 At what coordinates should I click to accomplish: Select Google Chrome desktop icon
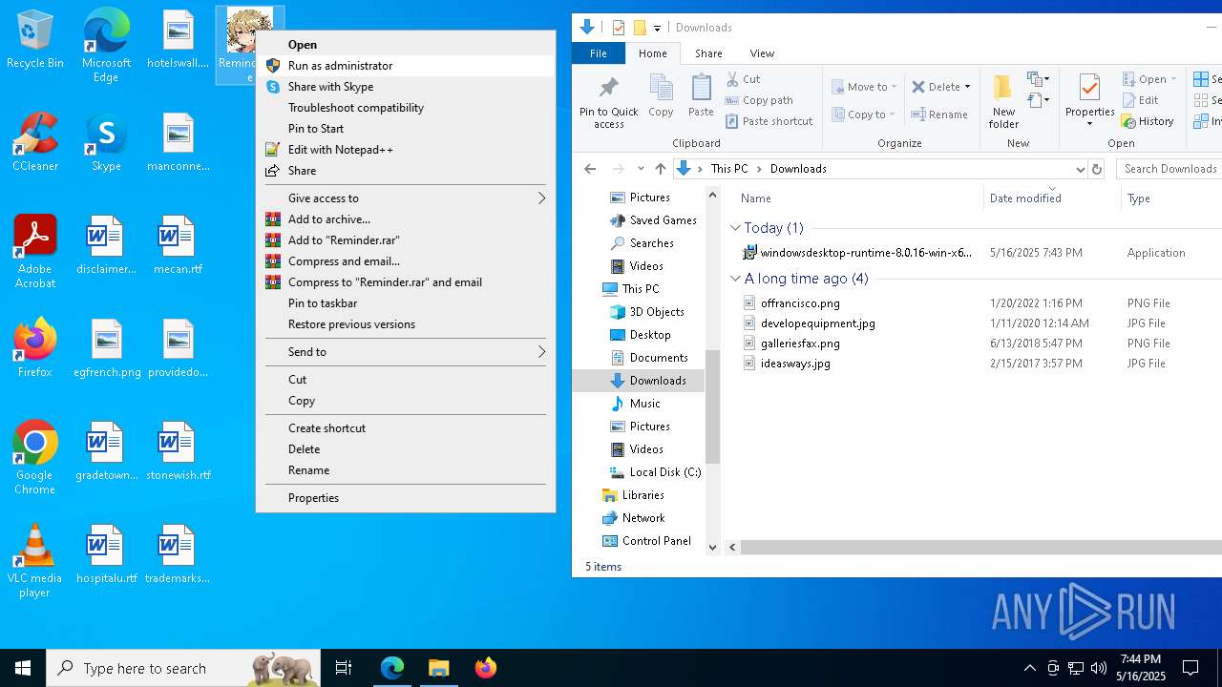tap(35, 458)
